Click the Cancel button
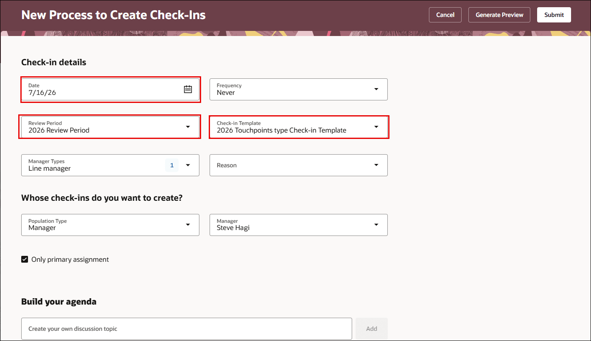Viewport: 591px width, 341px height. click(x=445, y=15)
